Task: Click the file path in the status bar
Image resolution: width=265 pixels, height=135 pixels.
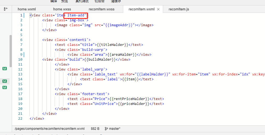Action: (49, 128)
